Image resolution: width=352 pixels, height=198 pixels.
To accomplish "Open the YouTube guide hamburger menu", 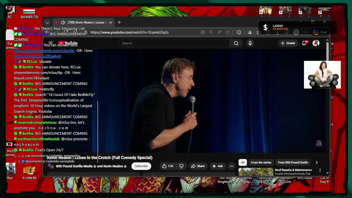I will 51,43.
